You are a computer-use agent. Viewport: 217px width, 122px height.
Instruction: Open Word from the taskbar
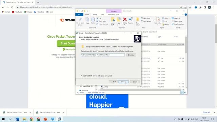[17, 119]
